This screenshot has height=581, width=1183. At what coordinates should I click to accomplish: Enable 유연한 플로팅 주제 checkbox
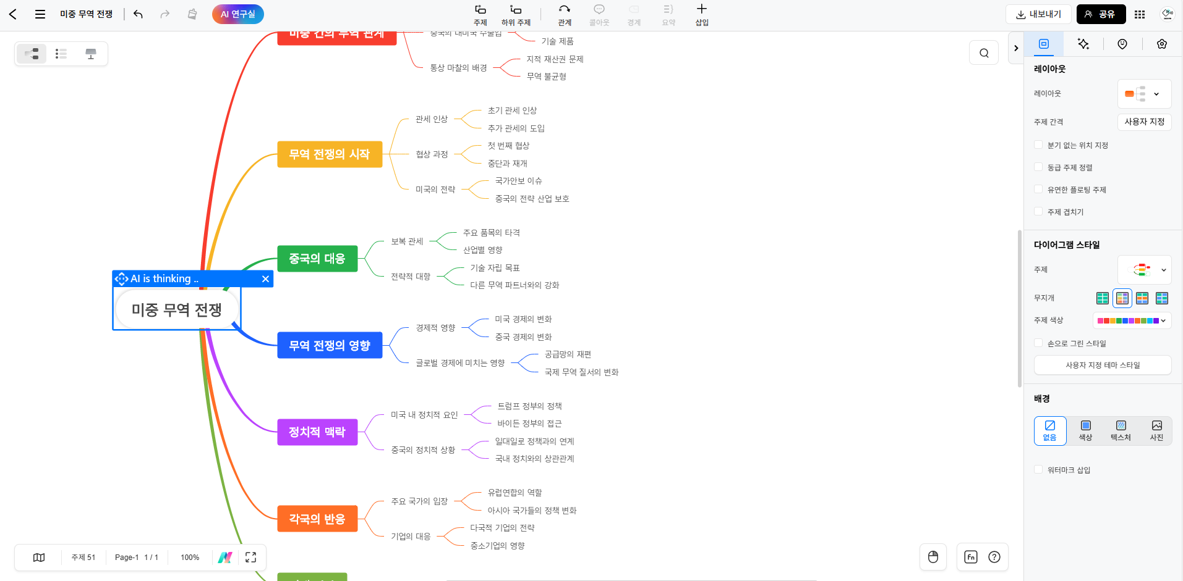click(1038, 190)
